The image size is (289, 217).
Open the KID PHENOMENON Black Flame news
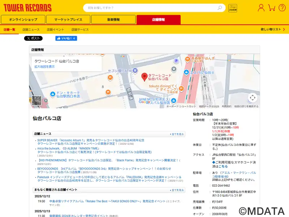tap(108, 160)
